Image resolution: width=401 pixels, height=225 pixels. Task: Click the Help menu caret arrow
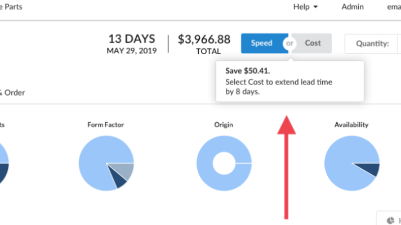(315, 7)
